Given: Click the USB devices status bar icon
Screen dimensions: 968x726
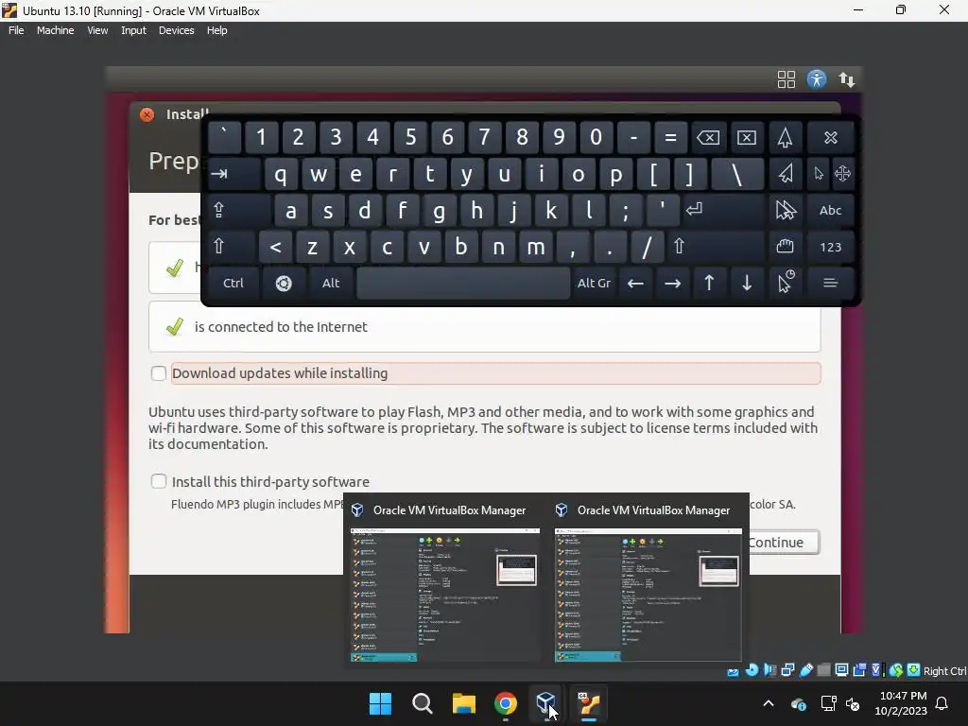Looking at the screenshot, I should point(806,670).
